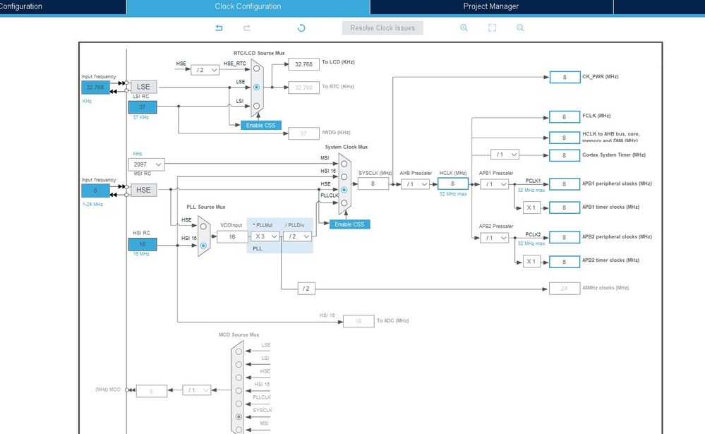705x434 pixels.
Task: Select HSE in PLL Source Mux
Action: coord(203,227)
